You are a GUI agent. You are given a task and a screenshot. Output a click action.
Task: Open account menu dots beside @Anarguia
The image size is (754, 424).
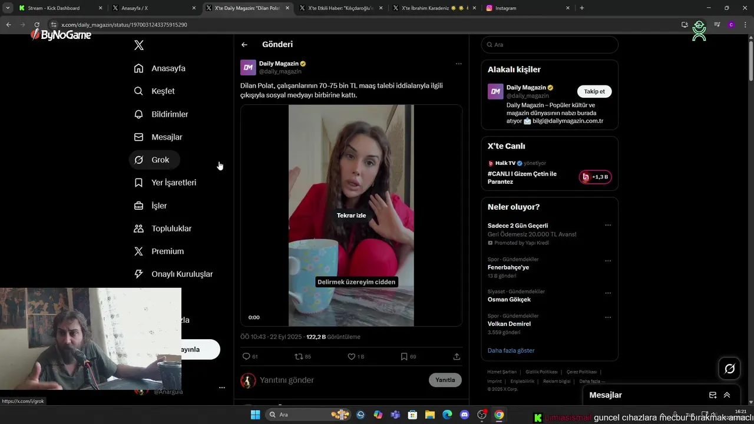pos(222,387)
